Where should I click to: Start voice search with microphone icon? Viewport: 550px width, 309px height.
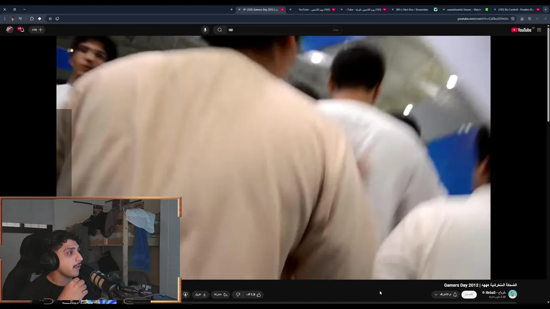(205, 30)
